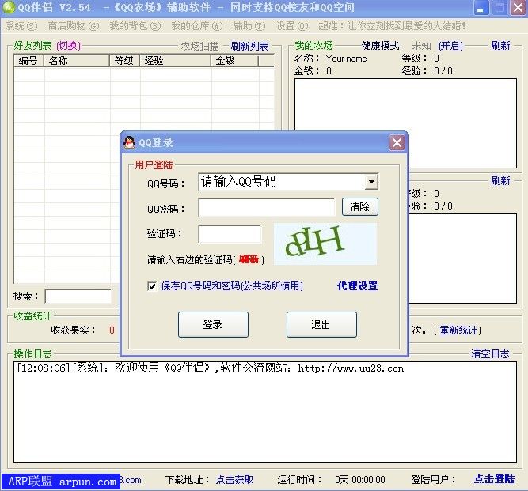Minimize the QQ伴侣 main window
528x491 pixels.
click(x=481, y=8)
